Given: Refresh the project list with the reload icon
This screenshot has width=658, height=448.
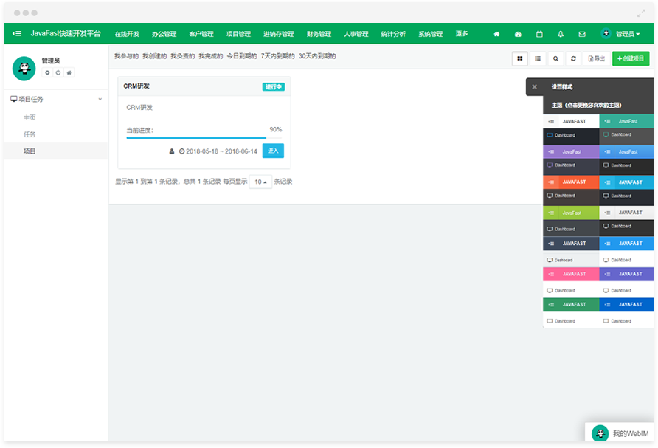Looking at the screenshot, I should pyautogui.click(x=573, y=59).
